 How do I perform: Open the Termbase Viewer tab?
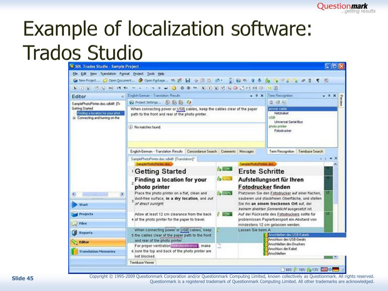coord(142,262)
